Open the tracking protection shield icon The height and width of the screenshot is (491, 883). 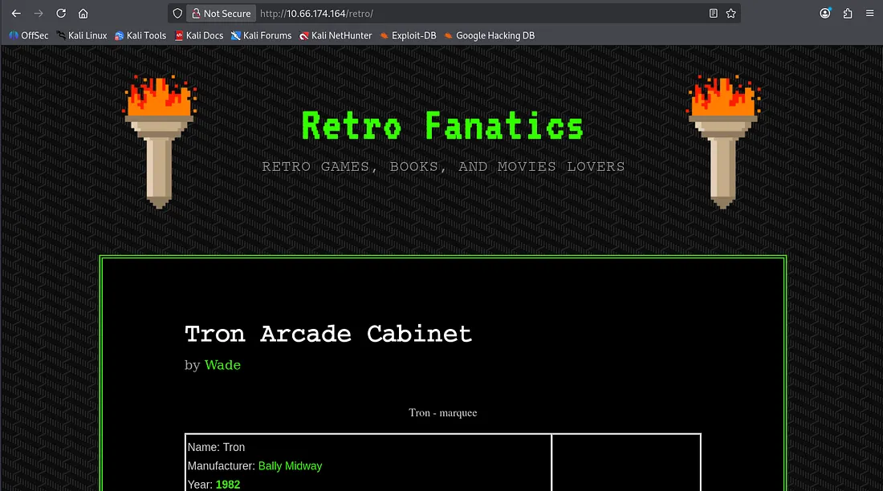pyautogui.click(x=177, y=14)
